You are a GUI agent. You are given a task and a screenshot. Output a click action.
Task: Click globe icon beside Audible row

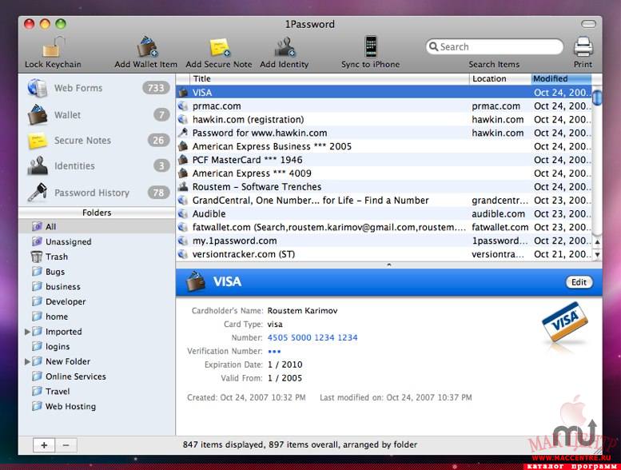[182, 213]
